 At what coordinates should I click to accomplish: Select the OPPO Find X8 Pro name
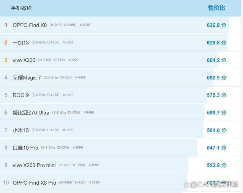pos(34,183)
